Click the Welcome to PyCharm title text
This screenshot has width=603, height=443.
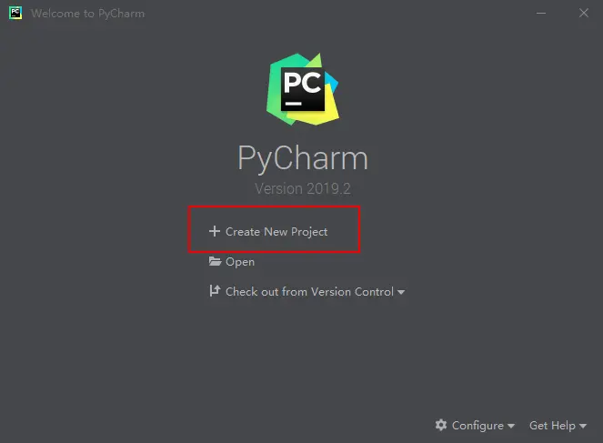[x=87, y=14]
